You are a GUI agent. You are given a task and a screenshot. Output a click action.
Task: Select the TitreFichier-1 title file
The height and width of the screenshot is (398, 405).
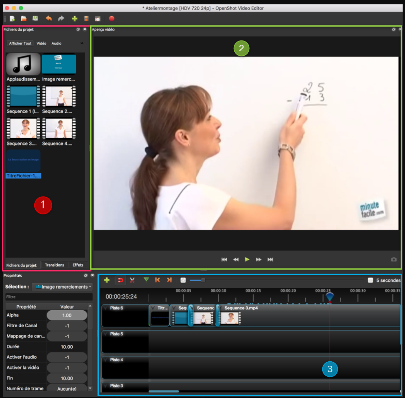23,164
